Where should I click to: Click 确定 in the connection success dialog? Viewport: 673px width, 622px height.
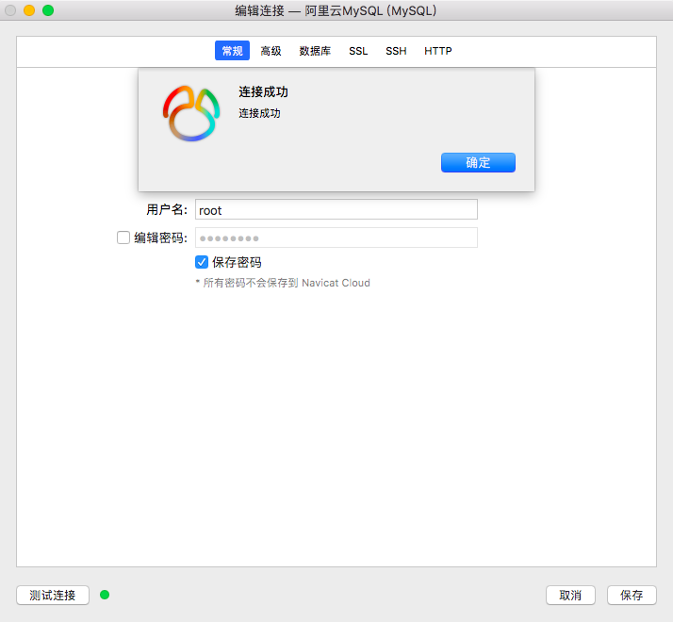[478, 163]
